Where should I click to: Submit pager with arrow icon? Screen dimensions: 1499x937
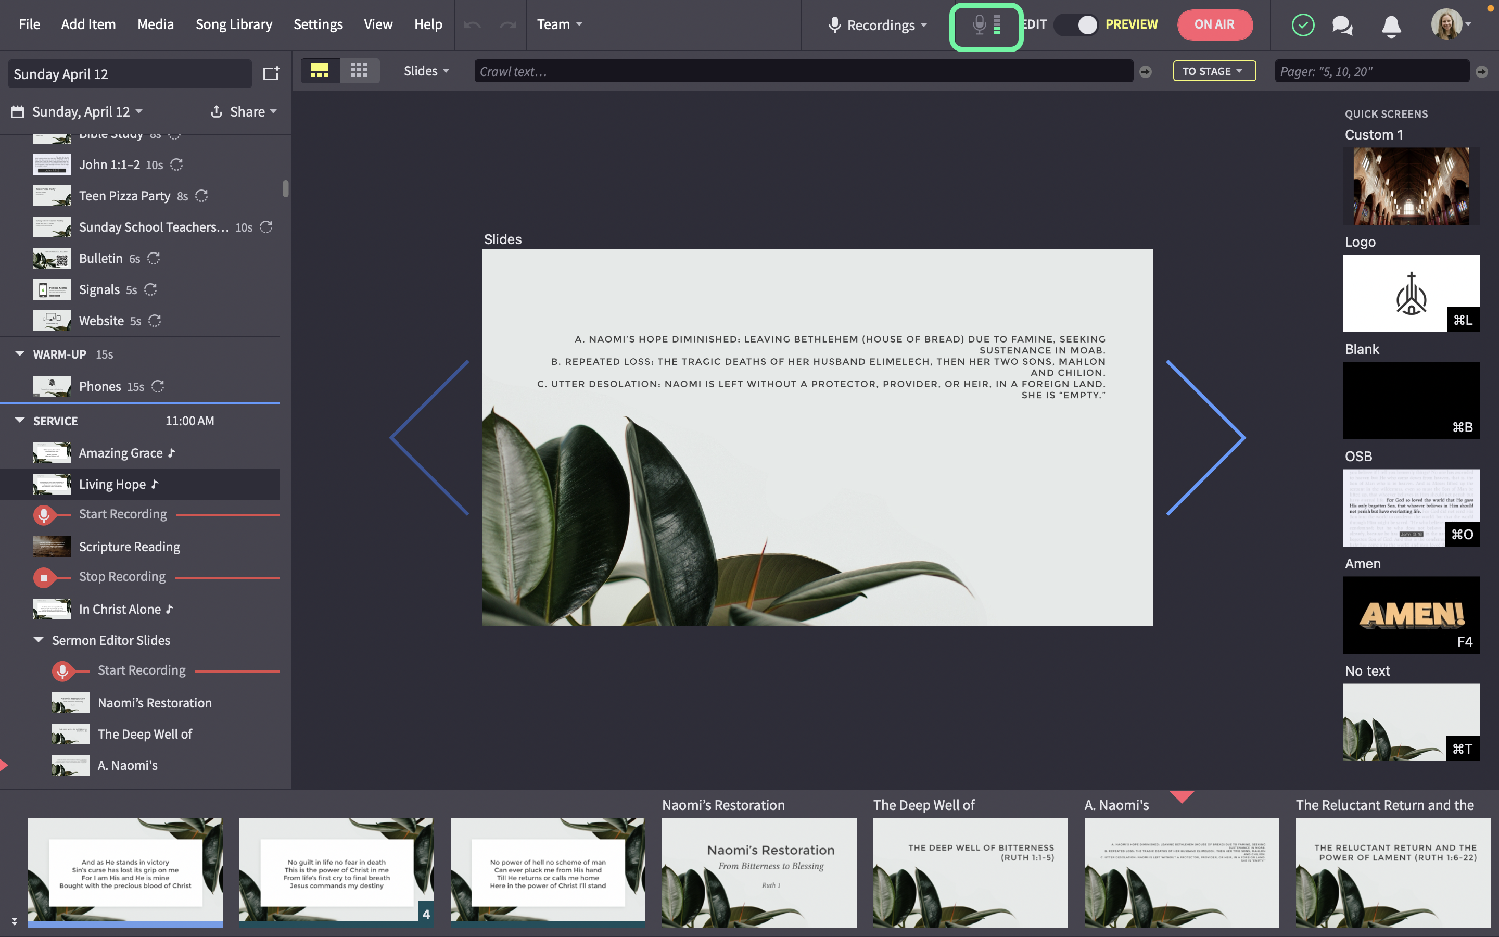point(1482,72)
